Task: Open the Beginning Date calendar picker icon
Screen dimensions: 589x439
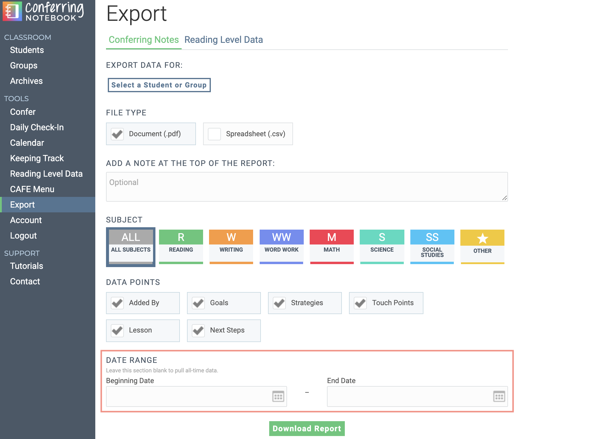Action: click(278, 396)
